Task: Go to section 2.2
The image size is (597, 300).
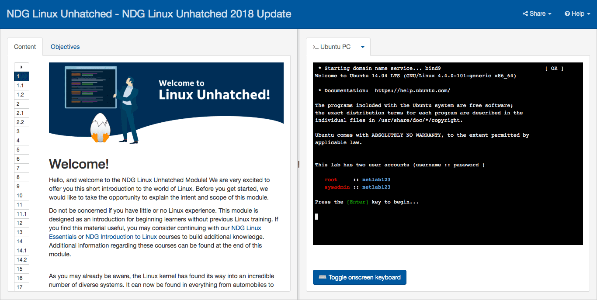Action: point(21,122)
